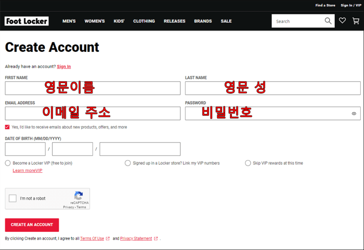This screenshot has width=364, height=250.
Task: Open the CLOTHING menu
Action: [x=144, y=21]
